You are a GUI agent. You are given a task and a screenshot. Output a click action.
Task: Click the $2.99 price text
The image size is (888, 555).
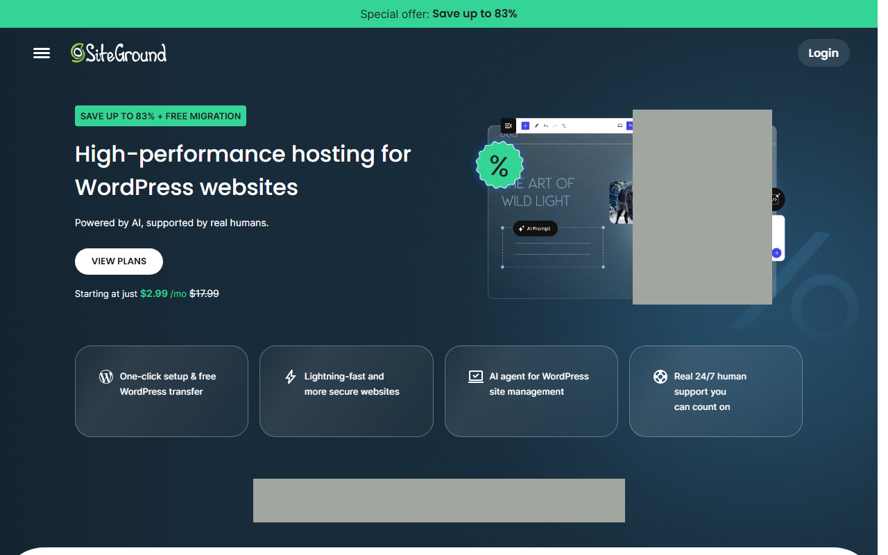point(154,293)
